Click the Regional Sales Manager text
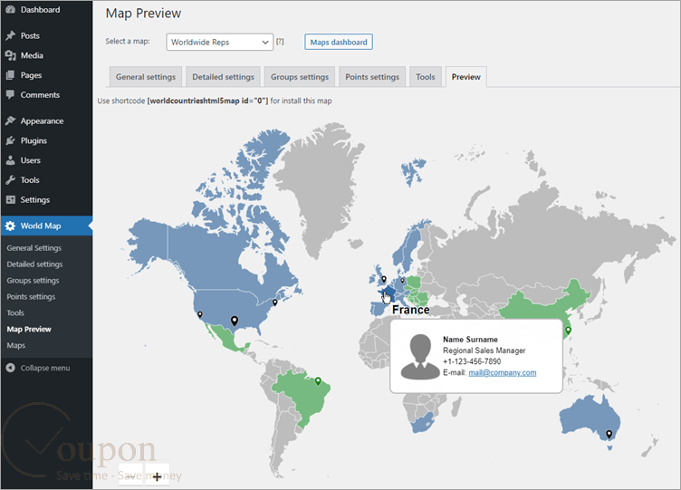 484,351
